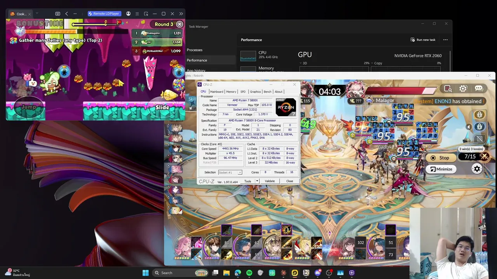
Task: Click the Close button in CPU-Z
Action: 290,181
